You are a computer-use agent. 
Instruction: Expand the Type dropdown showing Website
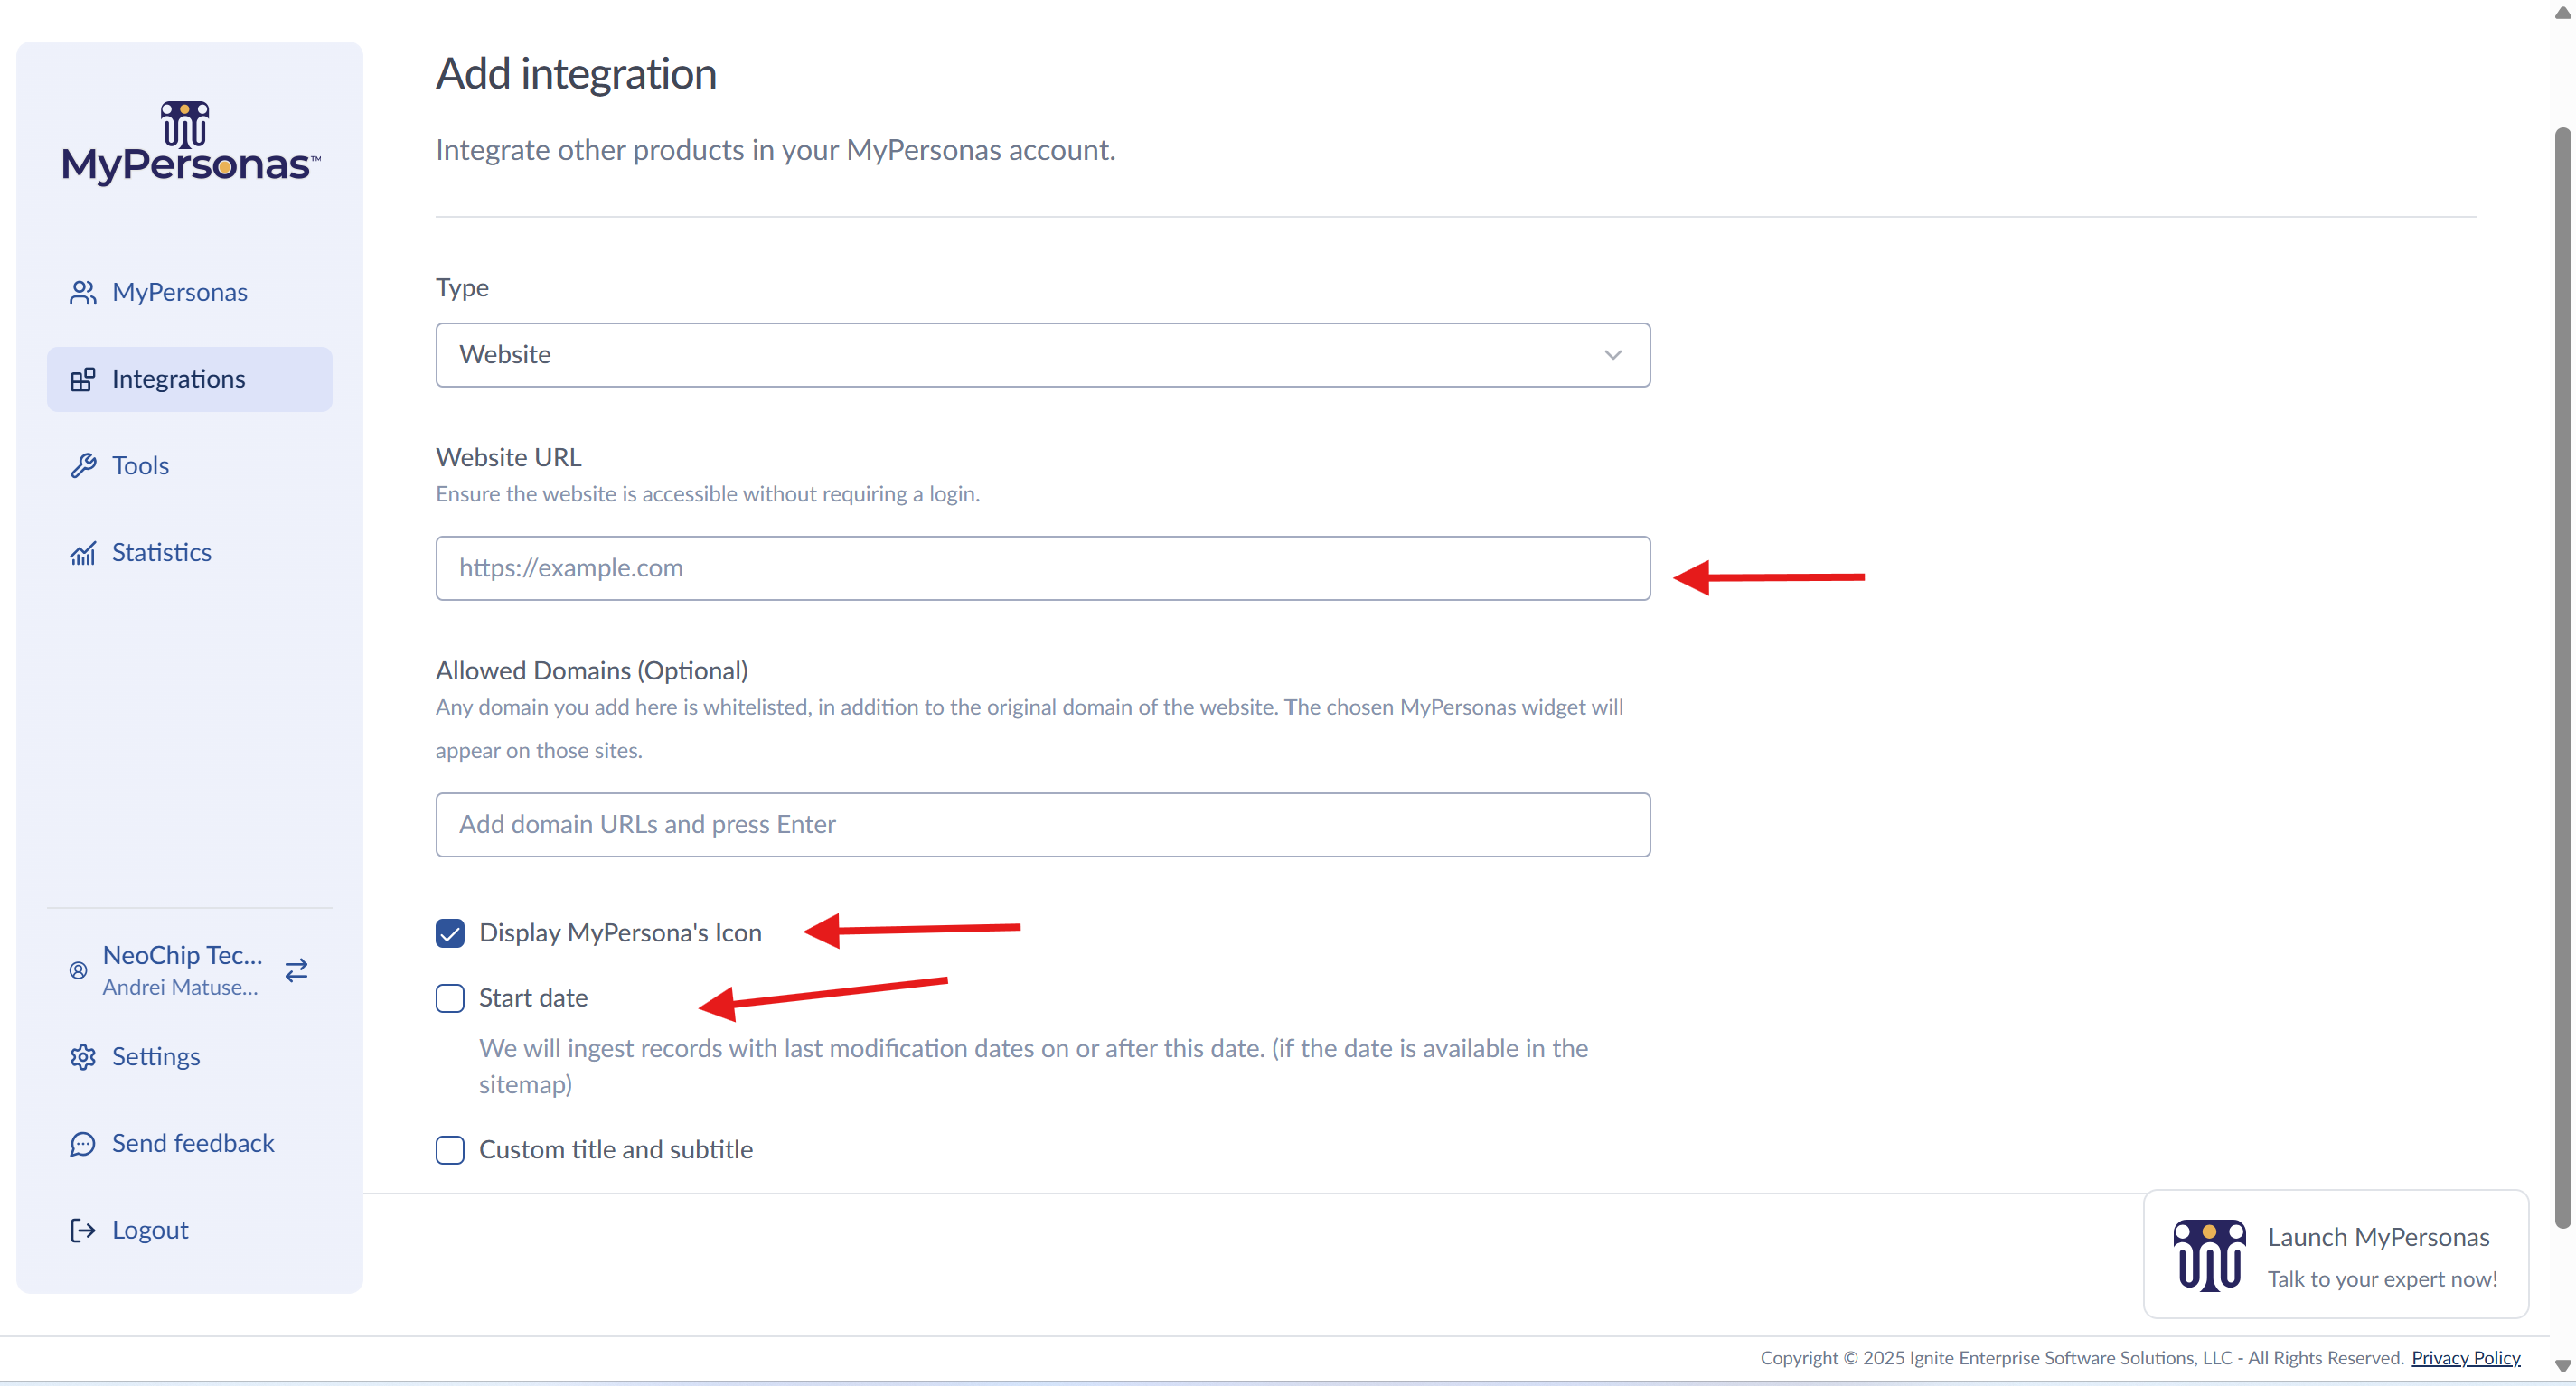(x=1042, y=355)
